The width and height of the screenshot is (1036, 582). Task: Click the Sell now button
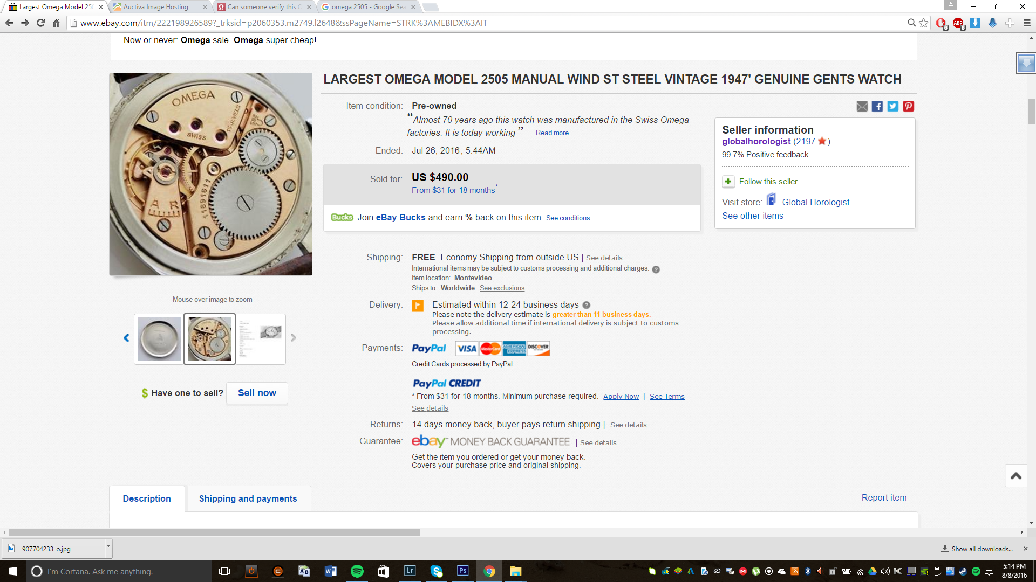tap(257, 393)
